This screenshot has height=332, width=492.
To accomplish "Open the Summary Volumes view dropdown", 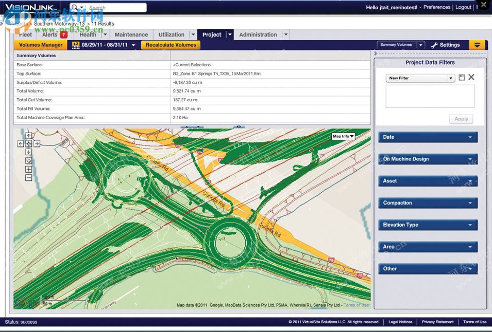I will [420, 45].
